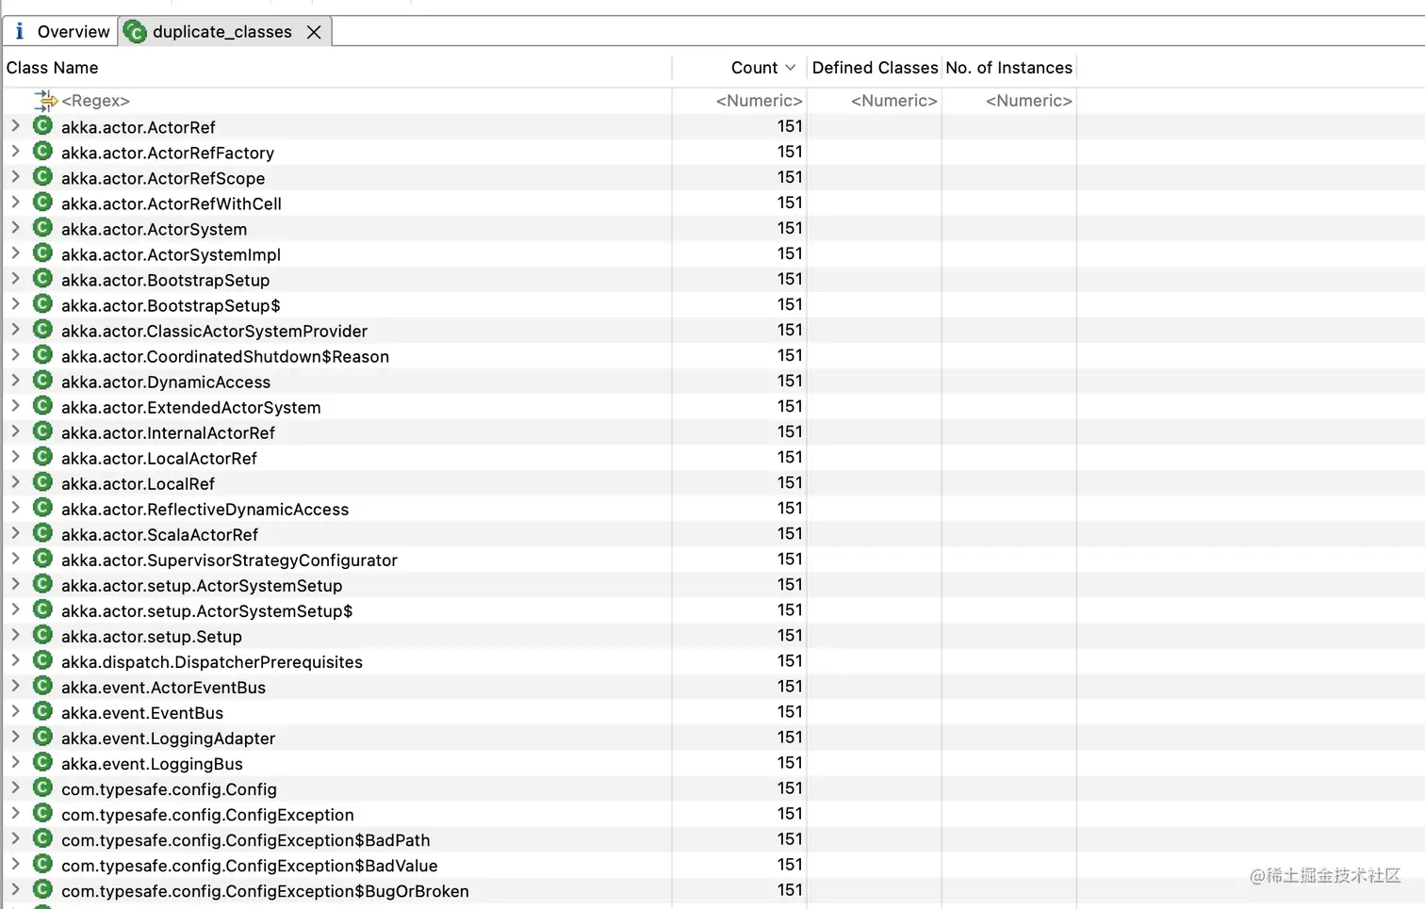Sort by the Count column header

(x=754, y=68)
